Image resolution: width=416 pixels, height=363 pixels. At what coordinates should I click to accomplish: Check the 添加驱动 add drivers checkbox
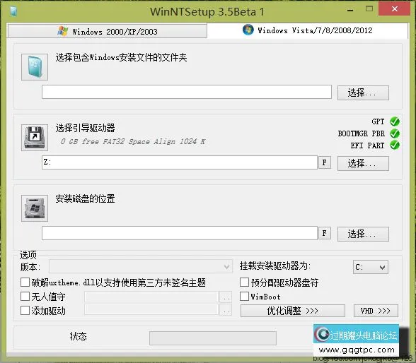(x=25, y=310)
